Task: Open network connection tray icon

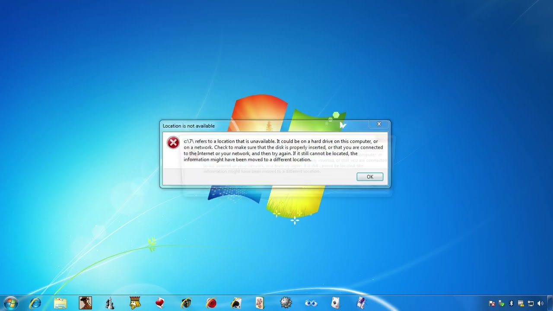Action: click(531, 304)
